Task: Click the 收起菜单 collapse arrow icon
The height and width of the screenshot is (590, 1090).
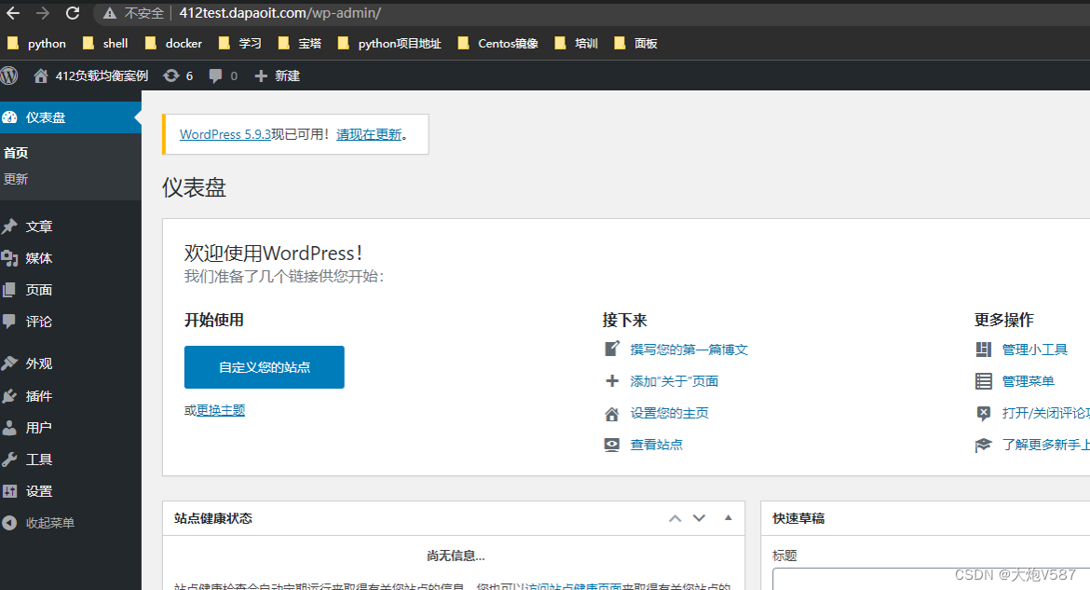Action: (x=9, y=523)
